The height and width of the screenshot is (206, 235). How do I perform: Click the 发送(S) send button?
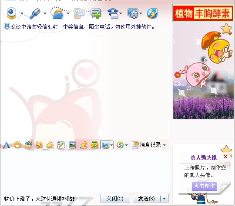147,199
